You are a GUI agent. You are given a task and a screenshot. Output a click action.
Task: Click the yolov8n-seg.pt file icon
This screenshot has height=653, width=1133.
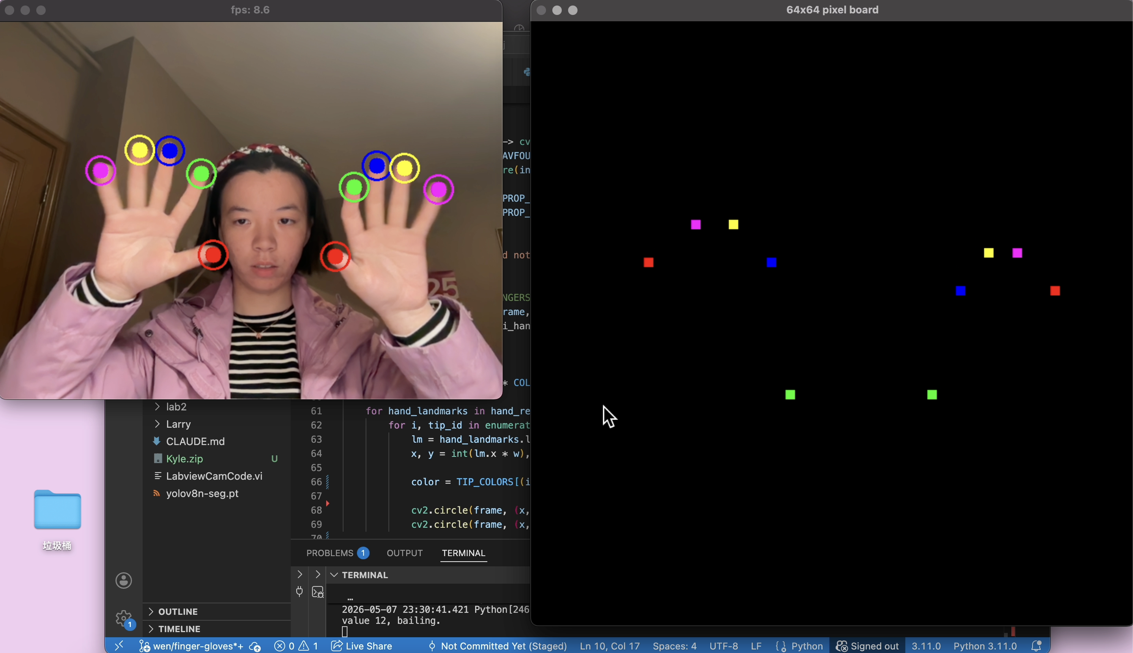[x=156, y=493]
